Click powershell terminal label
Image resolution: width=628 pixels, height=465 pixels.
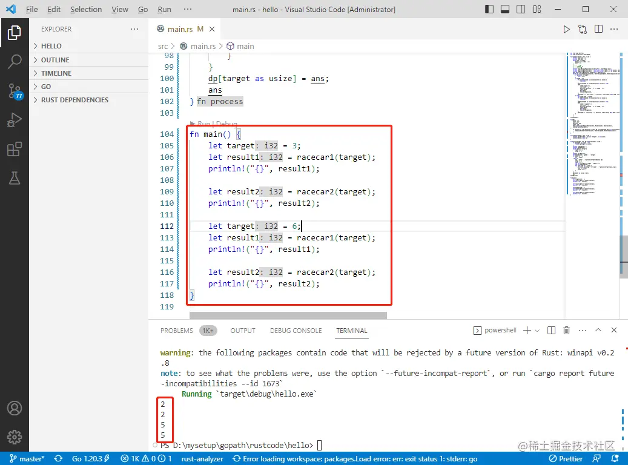pos(500,330)
